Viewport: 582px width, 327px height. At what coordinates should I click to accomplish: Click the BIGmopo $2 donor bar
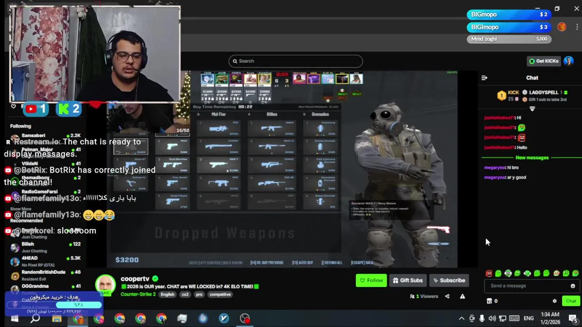coord(509,15)
